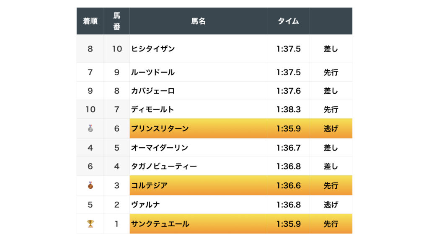Click the 1:38.3 time cell
The image size is (429, 241).
(288, 110)
